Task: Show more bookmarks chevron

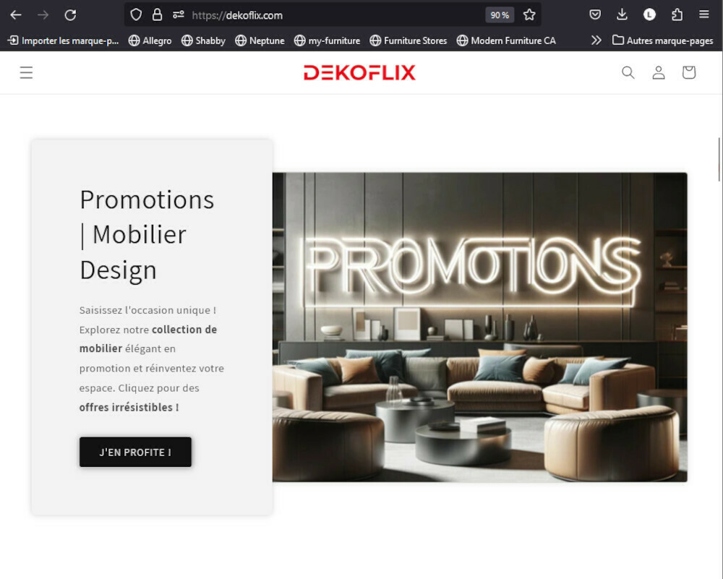Action: 596,40
